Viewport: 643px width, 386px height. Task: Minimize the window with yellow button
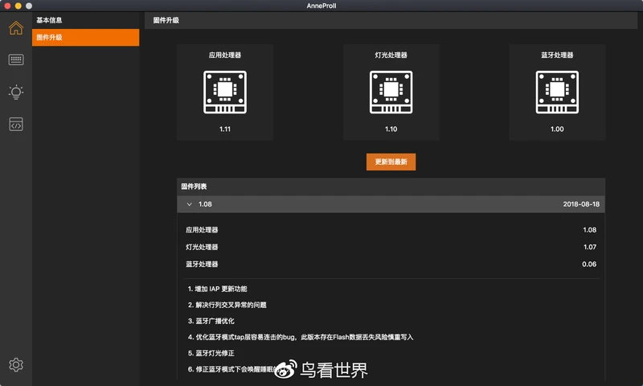click(18, 6)
